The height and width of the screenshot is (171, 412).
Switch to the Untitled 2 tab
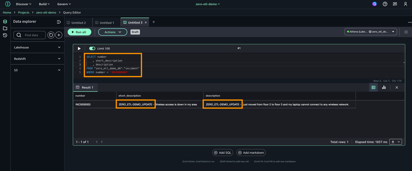click(79, 23)
